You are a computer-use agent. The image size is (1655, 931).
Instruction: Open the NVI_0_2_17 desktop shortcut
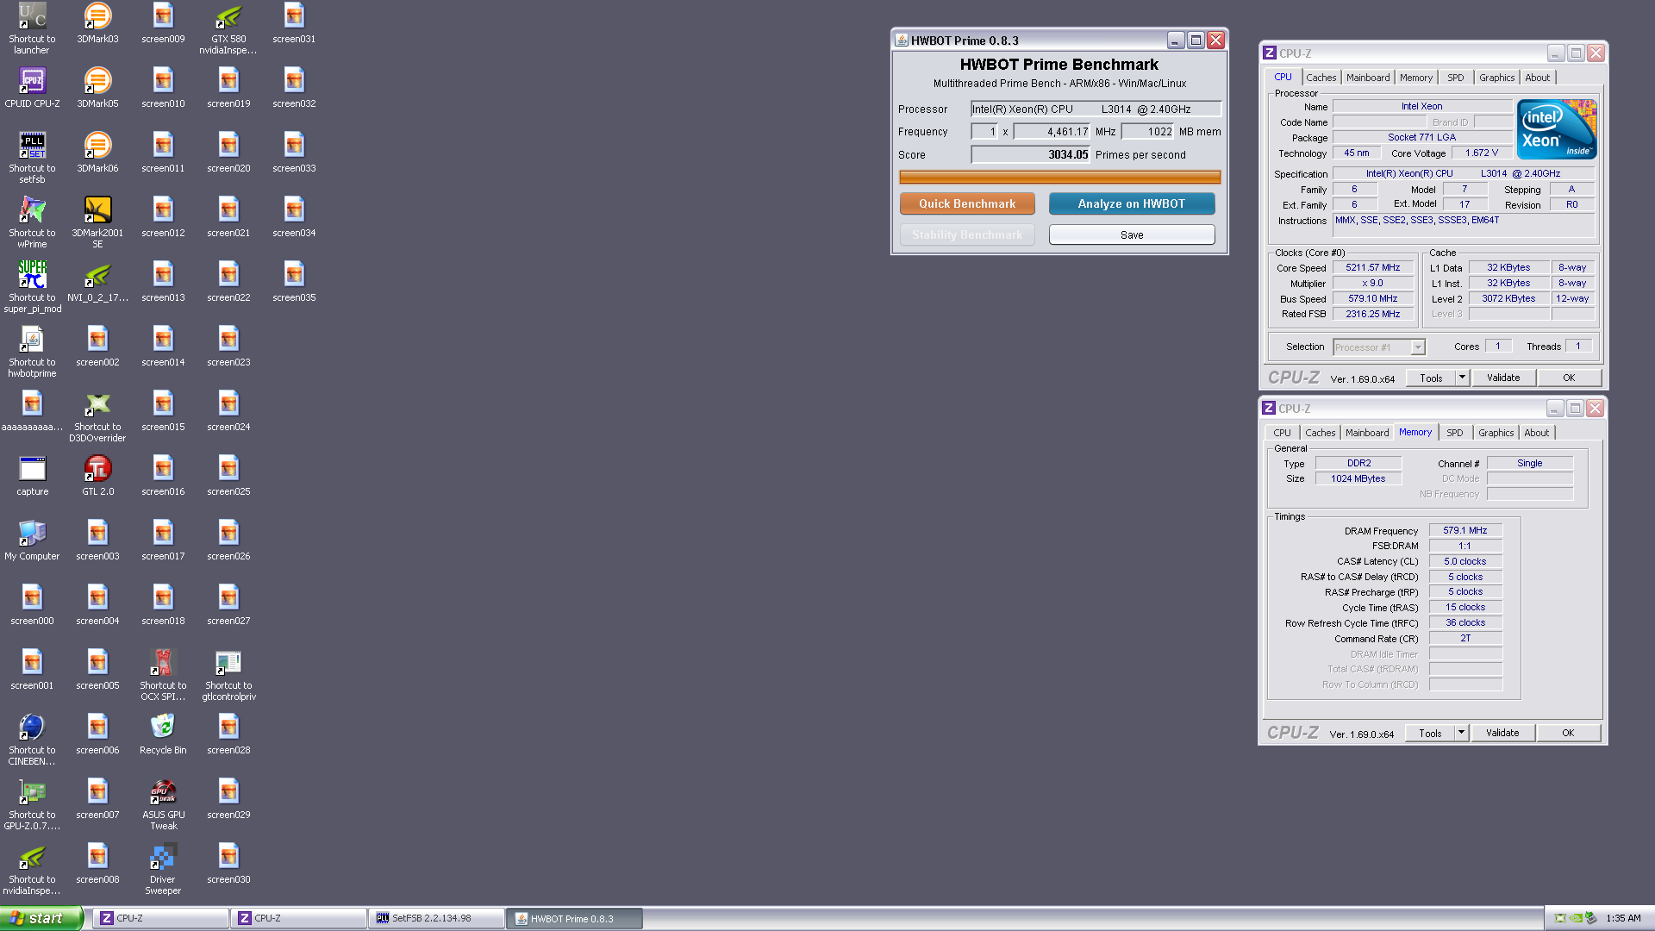tap(97, 281)
